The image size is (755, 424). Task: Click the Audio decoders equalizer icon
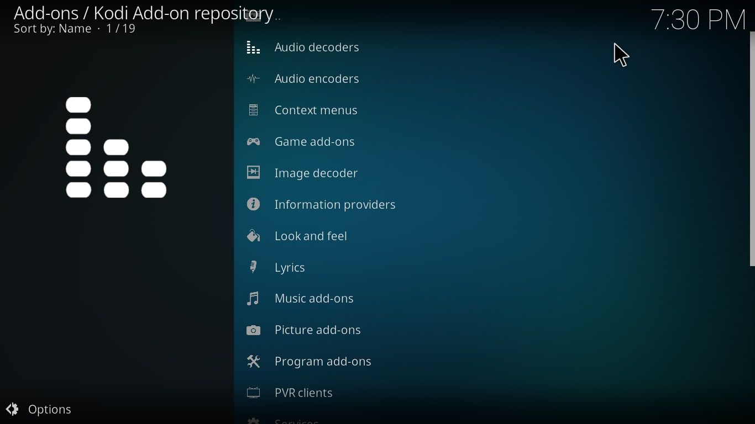click(x=253, y=47)
